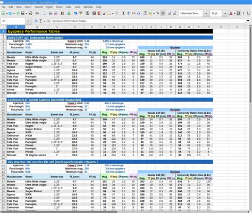252x213 pixels.
Task: Click the Function Wizard fx icon
Action: (x=36, y=21)
